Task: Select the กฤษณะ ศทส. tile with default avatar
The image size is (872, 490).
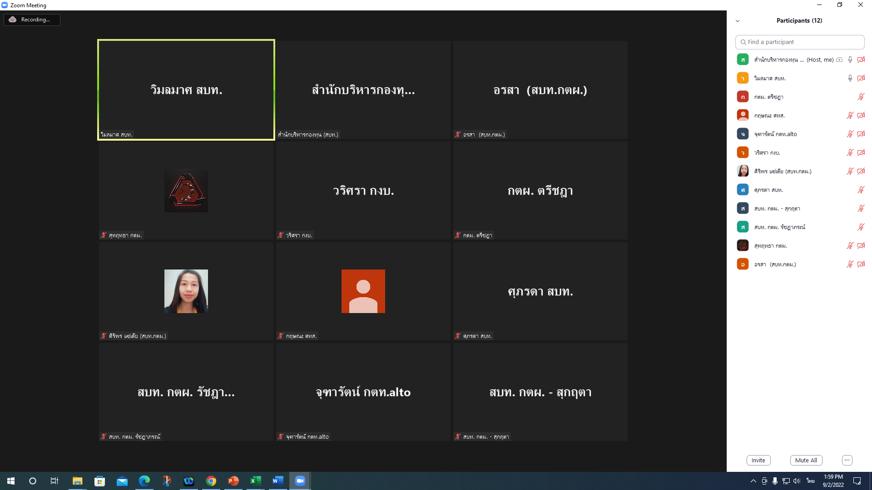Action: pyautogui.click(x=363, y=291)
